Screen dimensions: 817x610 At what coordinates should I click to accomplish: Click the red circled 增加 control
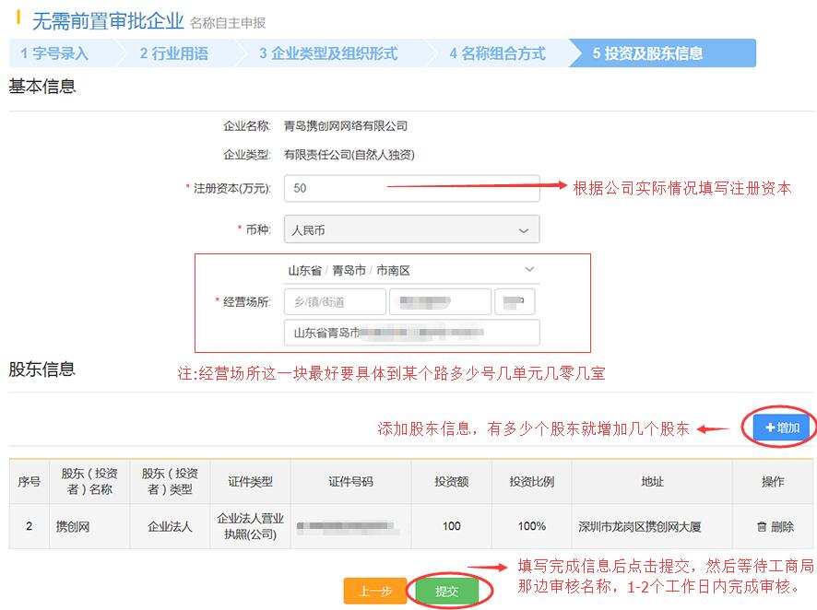(x=779, y=428)
